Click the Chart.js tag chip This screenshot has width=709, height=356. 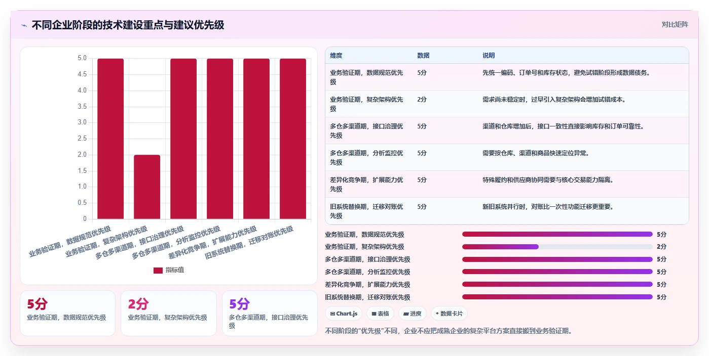(x=344, y=314)
